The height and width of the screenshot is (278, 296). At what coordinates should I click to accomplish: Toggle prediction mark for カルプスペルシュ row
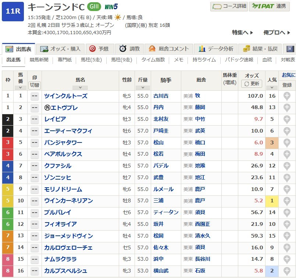[35, 271]
